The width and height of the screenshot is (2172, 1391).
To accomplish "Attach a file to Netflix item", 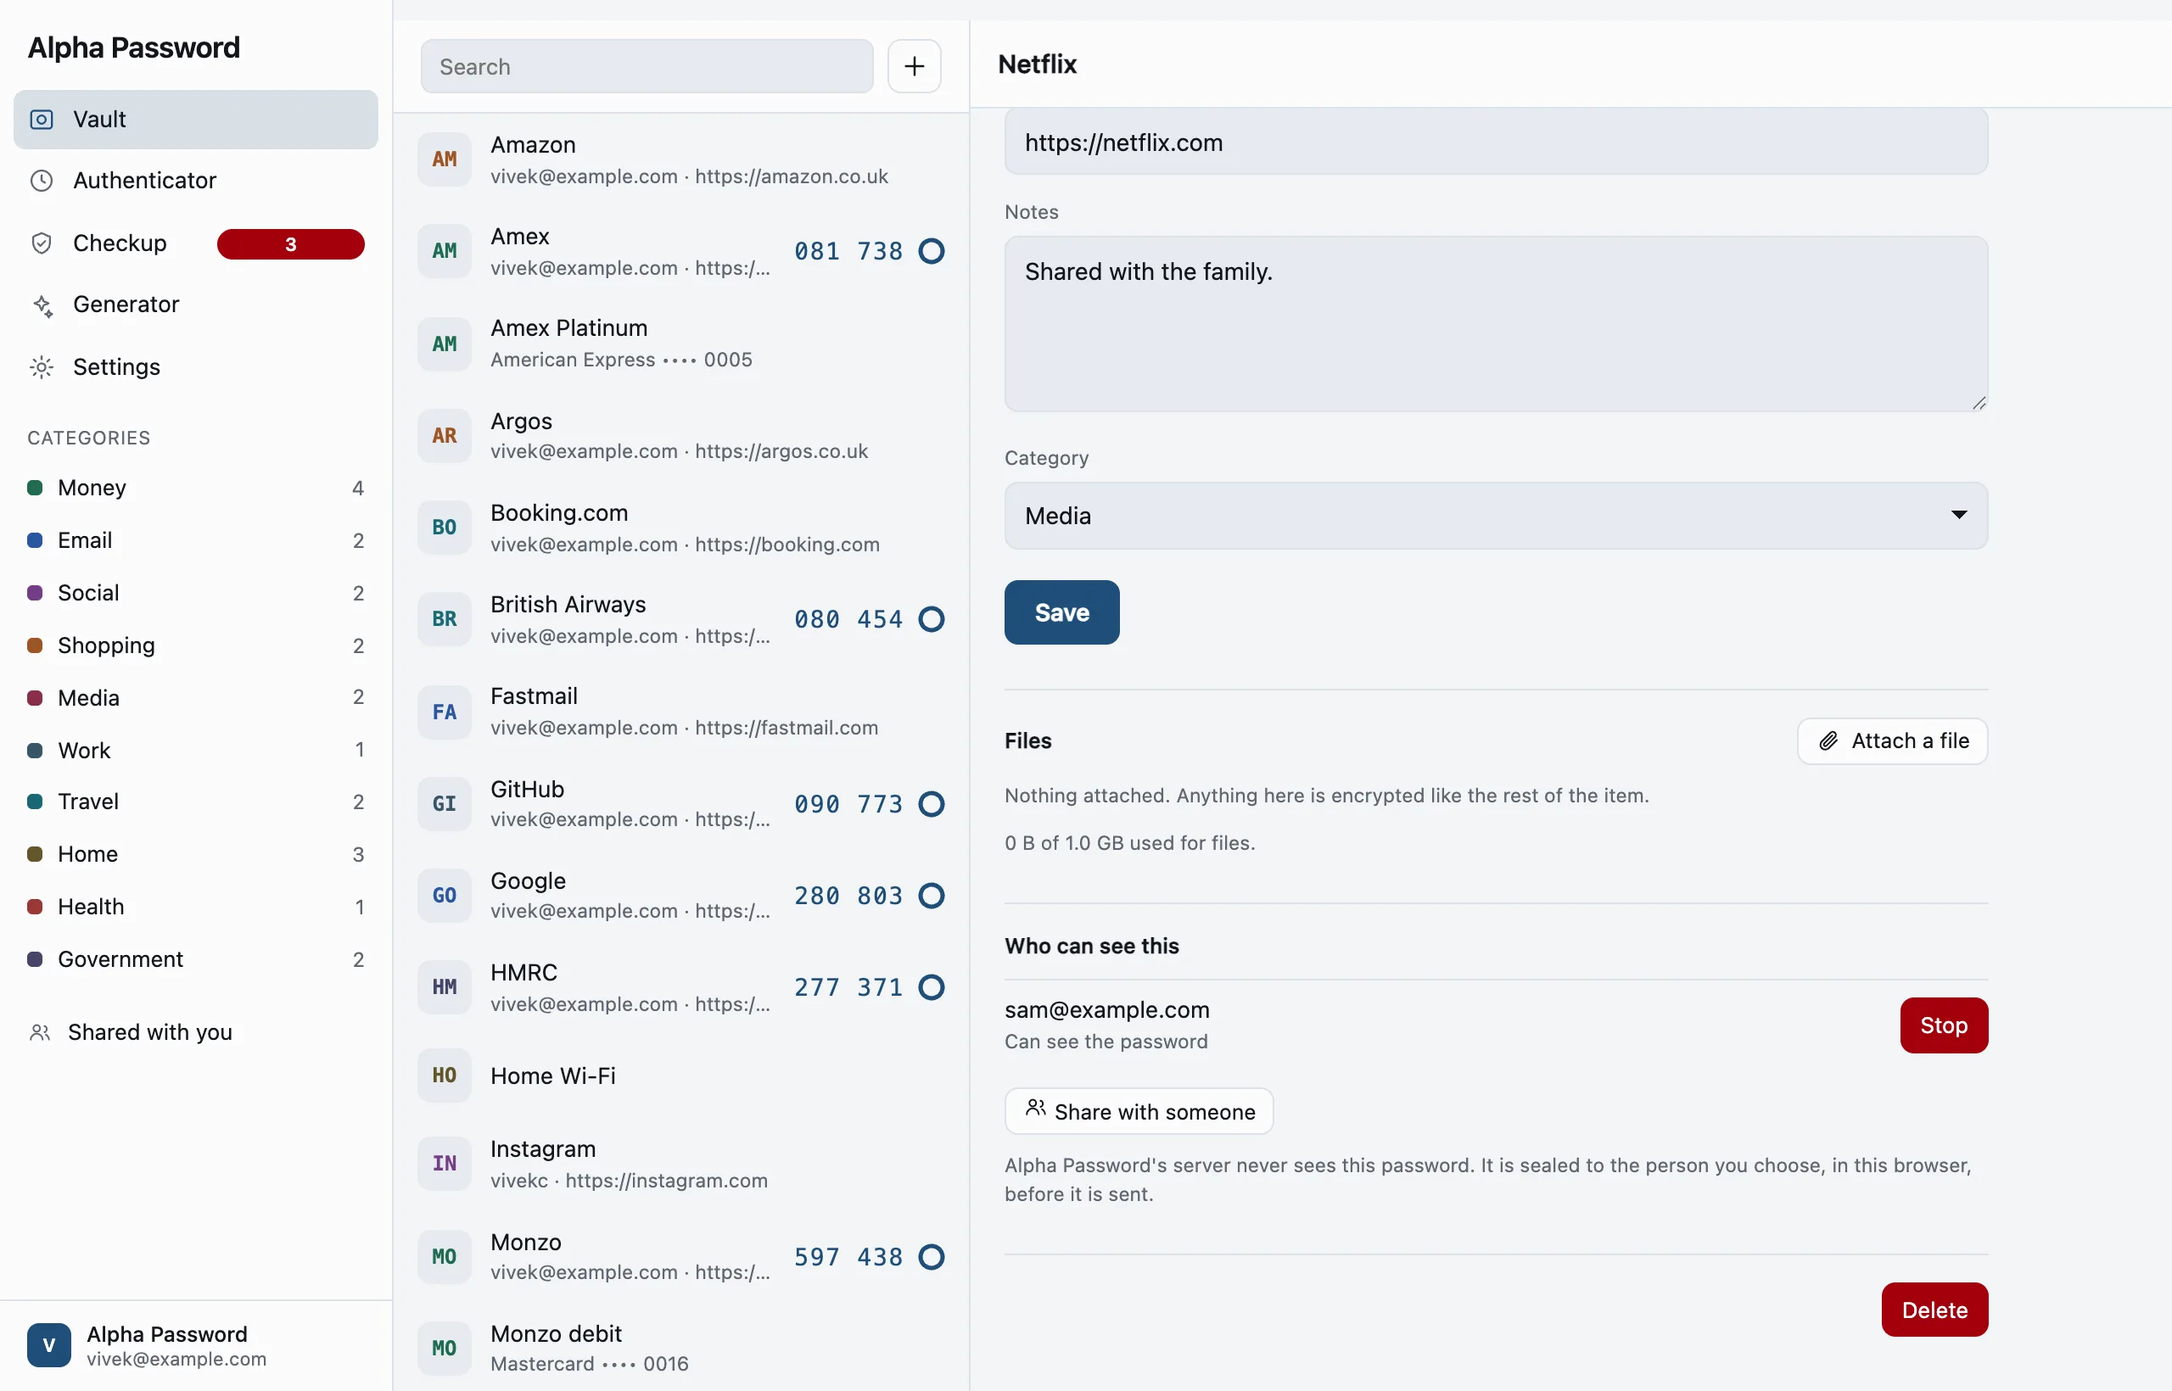I will tap(1893, 741).
